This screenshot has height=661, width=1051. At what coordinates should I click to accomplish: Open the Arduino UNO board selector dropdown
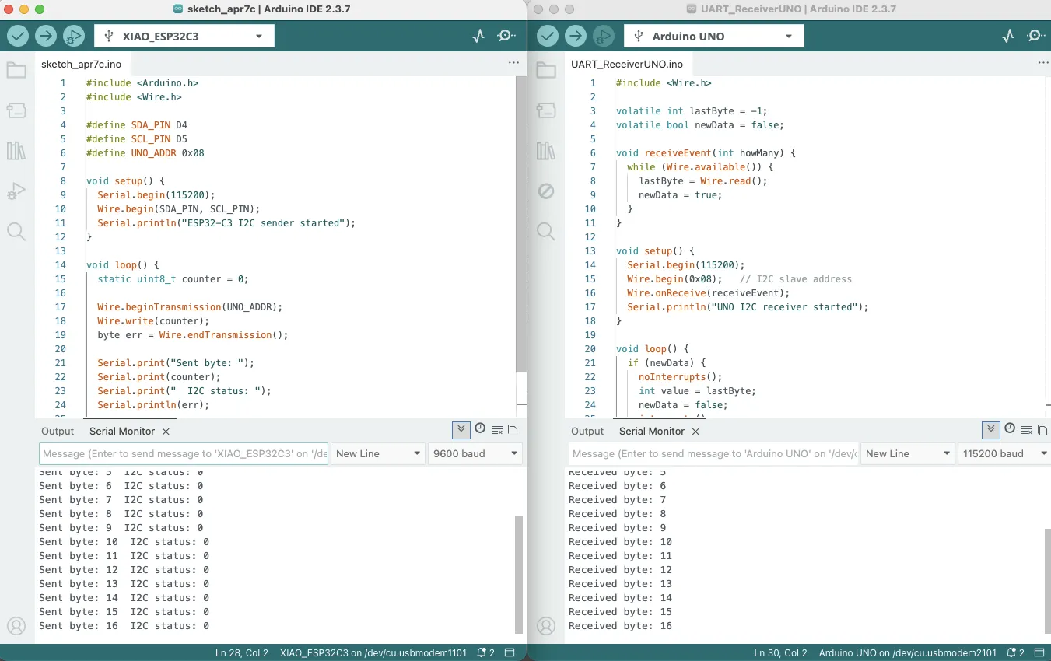[x=714, y=37]
